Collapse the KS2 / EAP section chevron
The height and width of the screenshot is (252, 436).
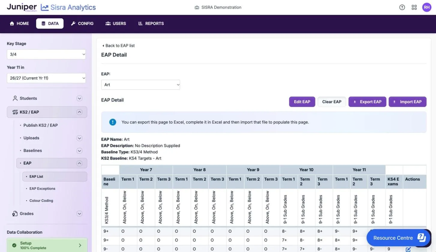point(79,112)
